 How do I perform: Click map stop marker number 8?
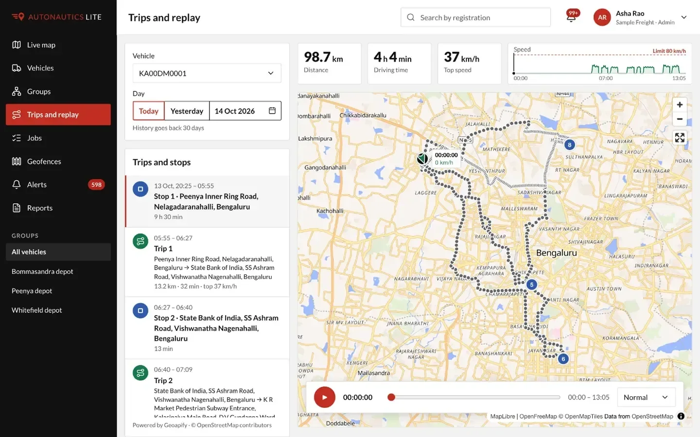click(570, 145)
